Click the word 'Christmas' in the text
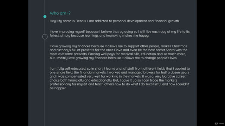Viewport: 225px width, 126px height. (x=179, y=46)
